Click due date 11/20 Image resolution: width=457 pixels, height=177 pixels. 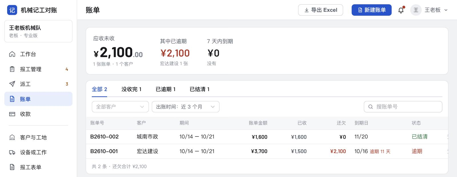pyautogui.click(x=361, y=137)
